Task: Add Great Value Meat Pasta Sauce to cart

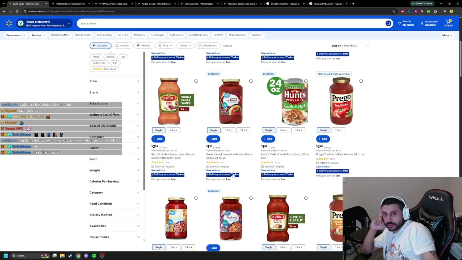Action: (x=213, y=139)
